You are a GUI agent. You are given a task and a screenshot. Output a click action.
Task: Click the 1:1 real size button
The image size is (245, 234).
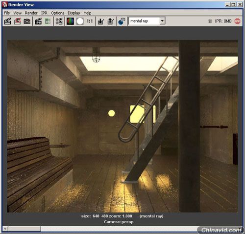click(90, 21)
